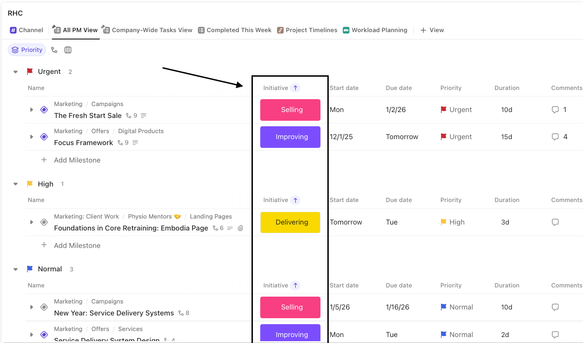Click the red Urgent flag for Fresh Start Sale
Viewport: 583px width, 343px height.
tap(444, 110)
